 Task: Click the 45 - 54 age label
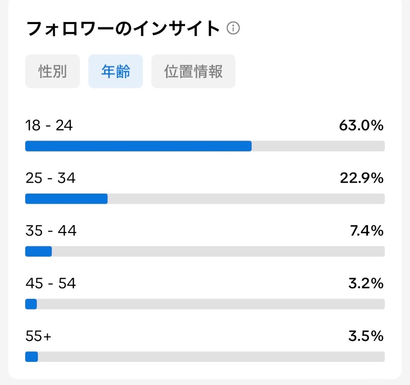(51, 283)
